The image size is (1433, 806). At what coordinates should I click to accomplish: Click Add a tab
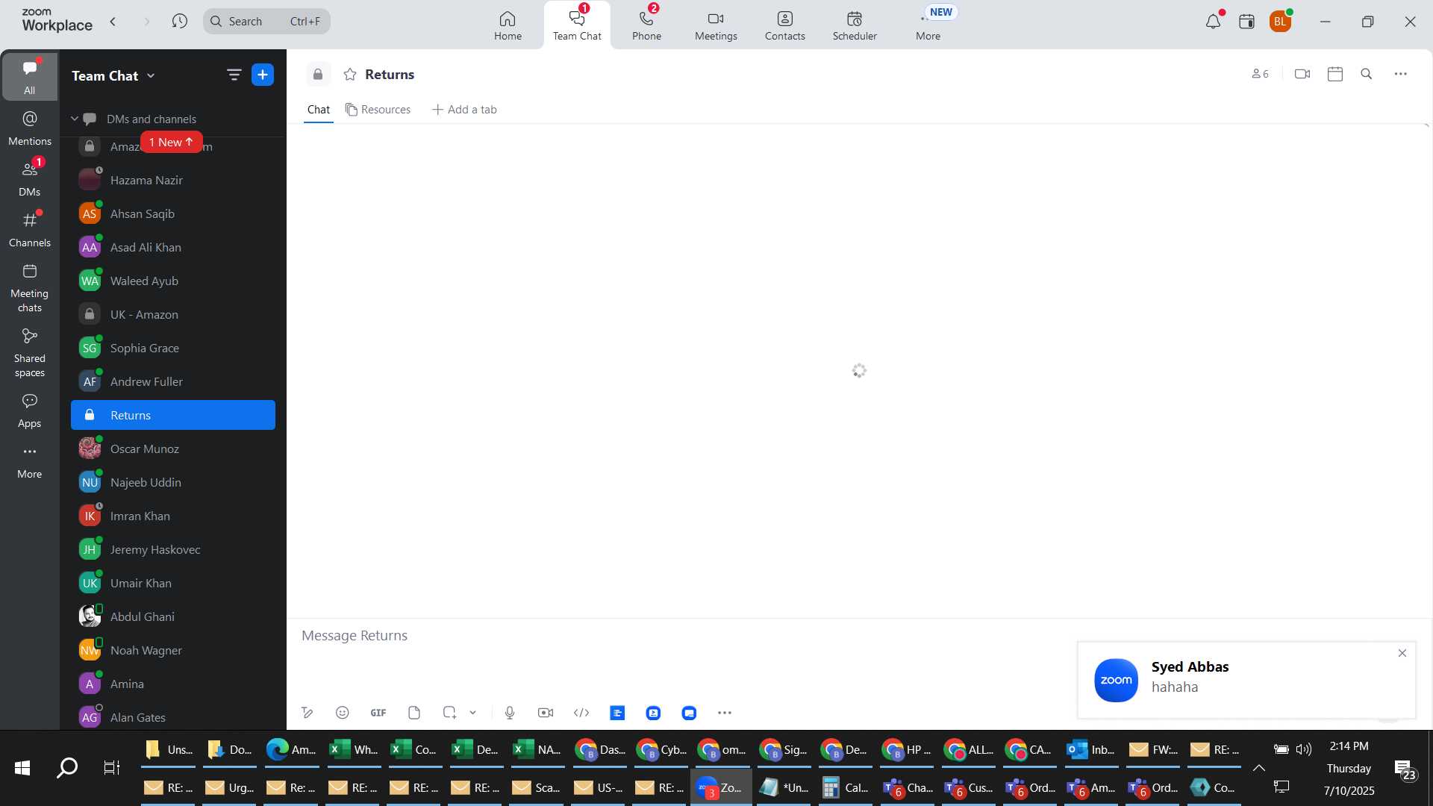point(464,110)
